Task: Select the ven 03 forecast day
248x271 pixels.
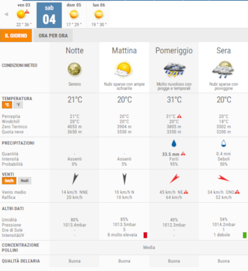Action: pos(24,15)
